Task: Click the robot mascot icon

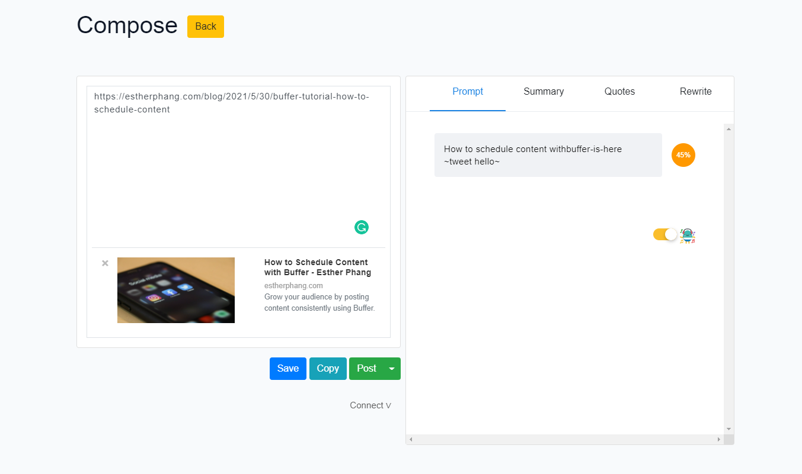Action: point(688,236)
